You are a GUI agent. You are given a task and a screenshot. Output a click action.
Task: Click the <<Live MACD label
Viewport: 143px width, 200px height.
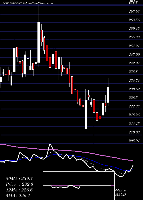point(120,192)
